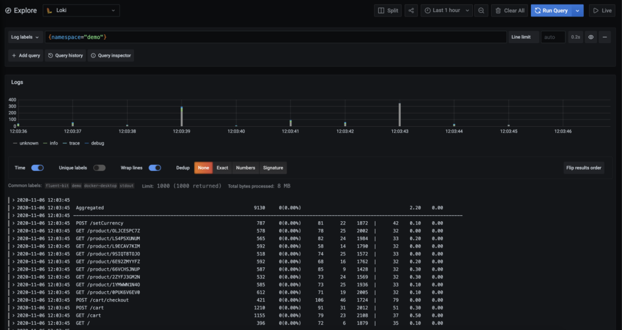The height and width of the screenshot is (330, 622).
Task: Expand the POST /cart/checkout log row
Action: point(13,300)
